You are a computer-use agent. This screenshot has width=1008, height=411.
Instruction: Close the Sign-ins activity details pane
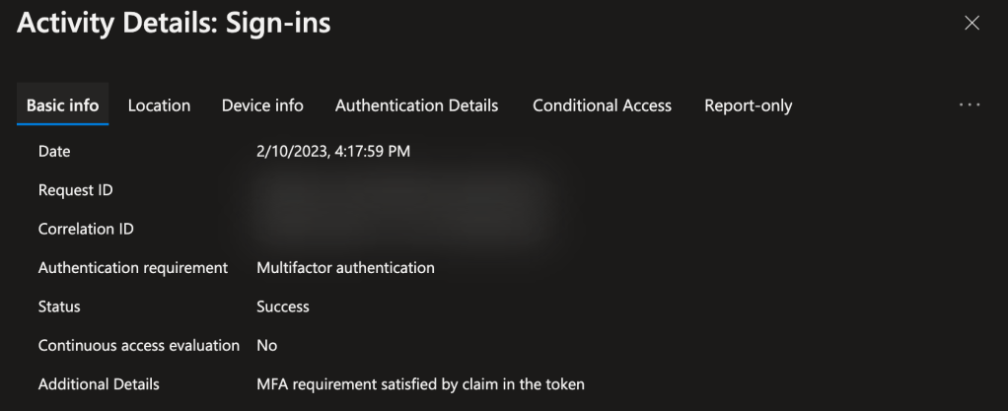972,24
